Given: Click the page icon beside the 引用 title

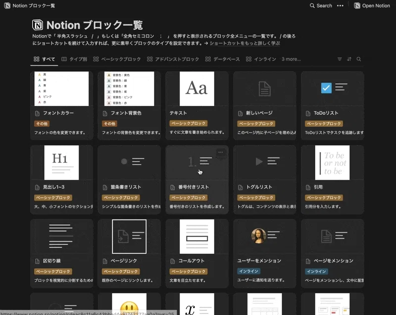Looking at the screenshot, I should click(308, 187).
